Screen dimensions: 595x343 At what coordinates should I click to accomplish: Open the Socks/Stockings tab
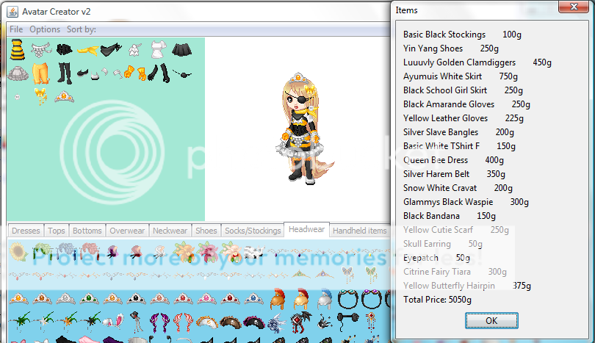(x=253, y=231)
